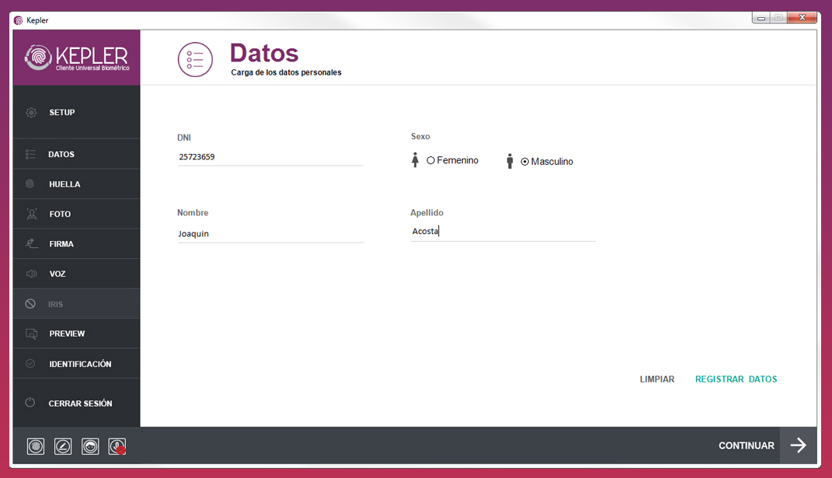Open the Huella section in sidebar
Image resolution: width=832 pixels, height=478 pixels.
pos(64,184)
